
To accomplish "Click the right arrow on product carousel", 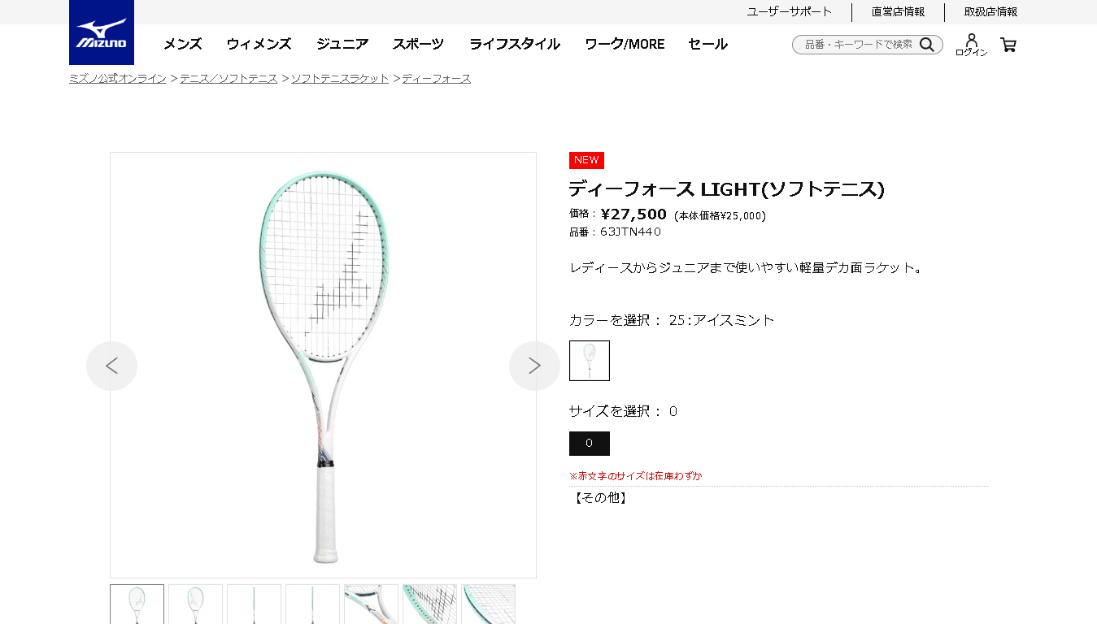I will pyautogui.click(x=534, y=366).
